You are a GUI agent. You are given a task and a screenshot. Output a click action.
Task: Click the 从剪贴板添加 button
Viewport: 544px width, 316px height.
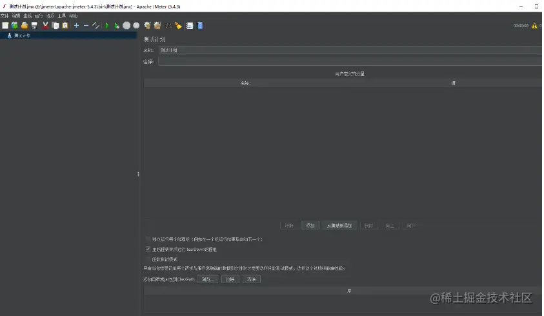[x=339, y=226]
